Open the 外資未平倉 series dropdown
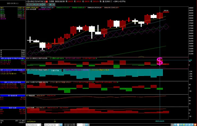The height and width of the screenshot is (126, 197). 62,70
